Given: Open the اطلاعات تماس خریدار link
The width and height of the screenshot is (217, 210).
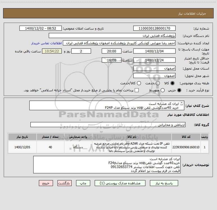Looking at the screenshot, I should pos(46,43).
